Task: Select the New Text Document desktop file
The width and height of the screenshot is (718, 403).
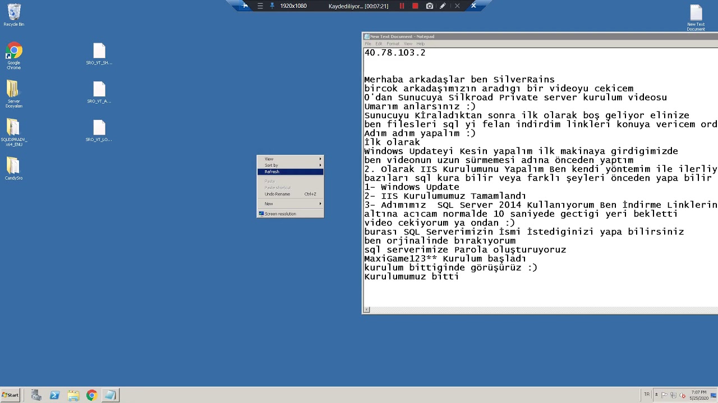Action: coord(696,18)
